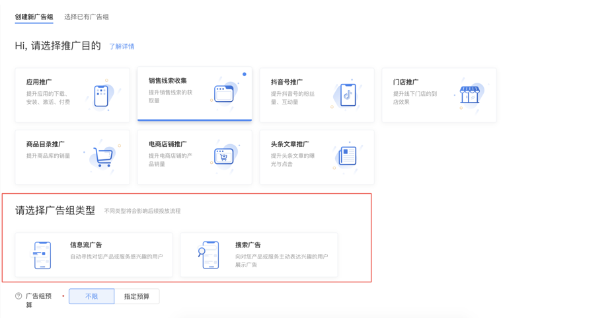This screenshot has height=324, width=616.
Task: Choose 搜索广告 ad group type
Action: tap(248, 245)
